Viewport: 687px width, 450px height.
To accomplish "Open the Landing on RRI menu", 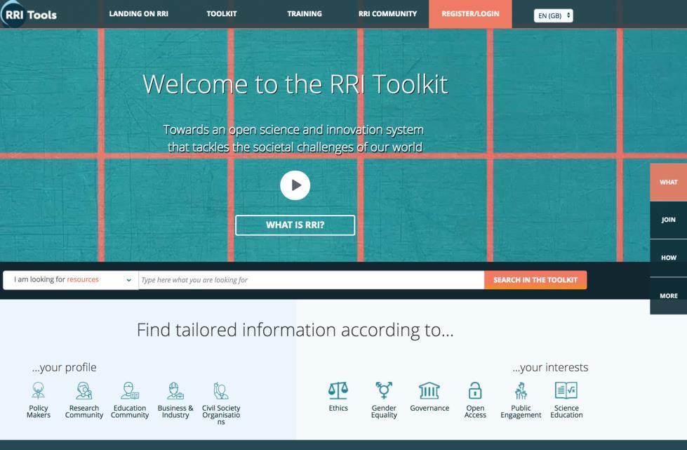I will click(x=138, y=14).
